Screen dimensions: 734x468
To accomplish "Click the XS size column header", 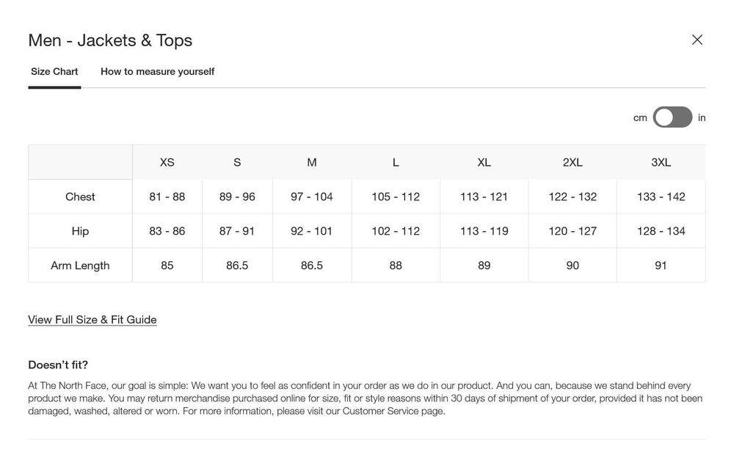I will (x=167, y=162).
